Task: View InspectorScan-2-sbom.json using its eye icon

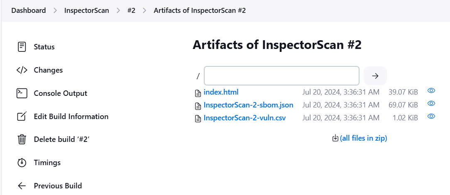Action: tap(431, 104)
